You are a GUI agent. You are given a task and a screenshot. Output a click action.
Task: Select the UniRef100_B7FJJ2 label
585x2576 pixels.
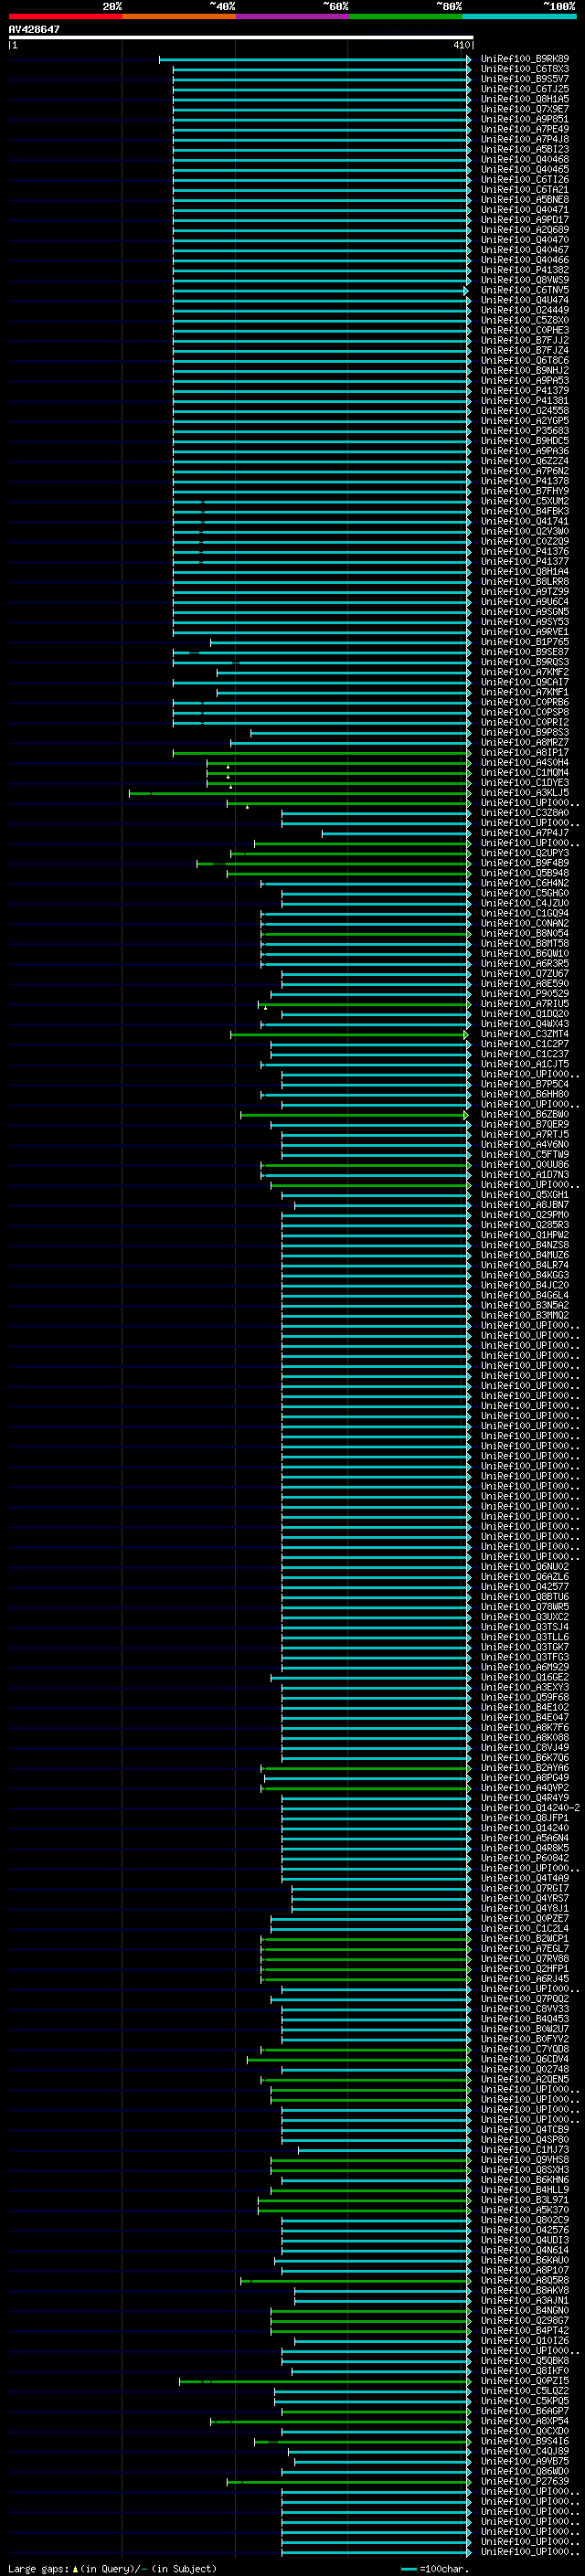coord(525,340)
